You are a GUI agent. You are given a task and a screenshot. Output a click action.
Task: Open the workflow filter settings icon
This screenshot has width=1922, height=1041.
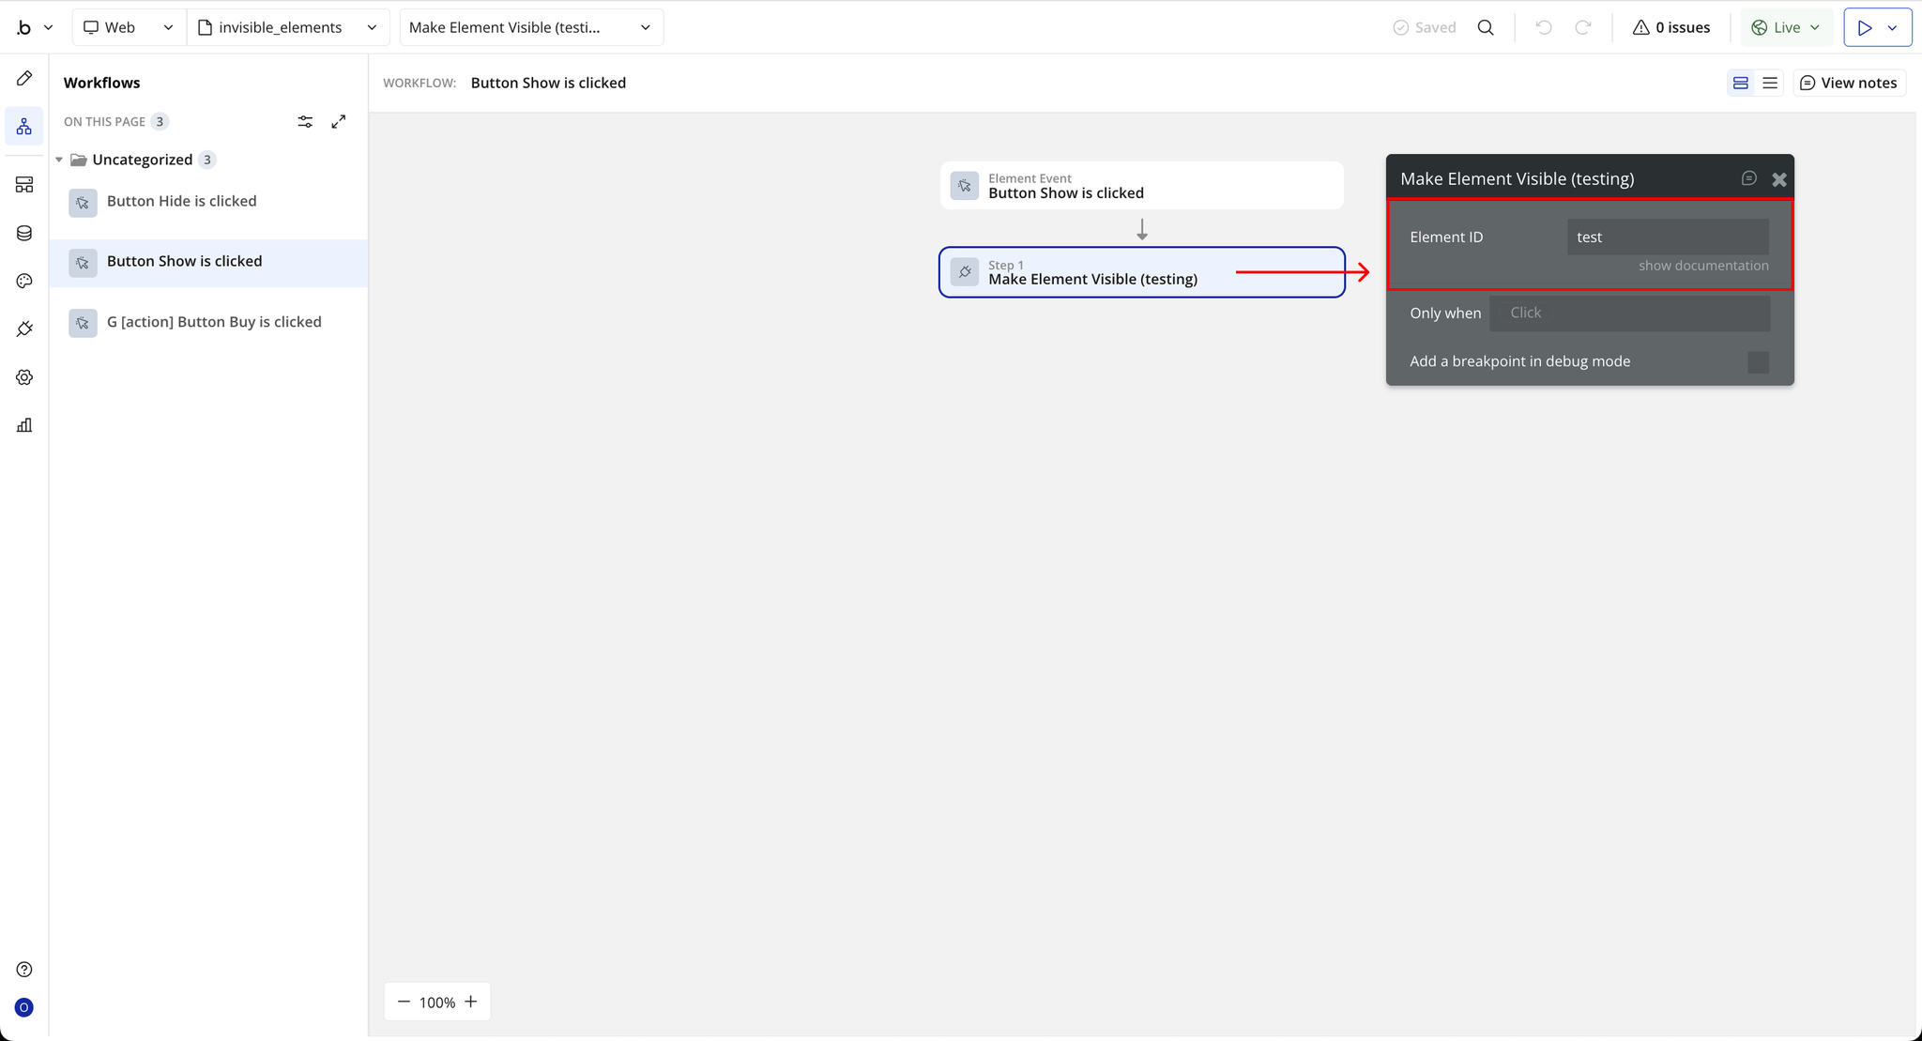(305, 122)
